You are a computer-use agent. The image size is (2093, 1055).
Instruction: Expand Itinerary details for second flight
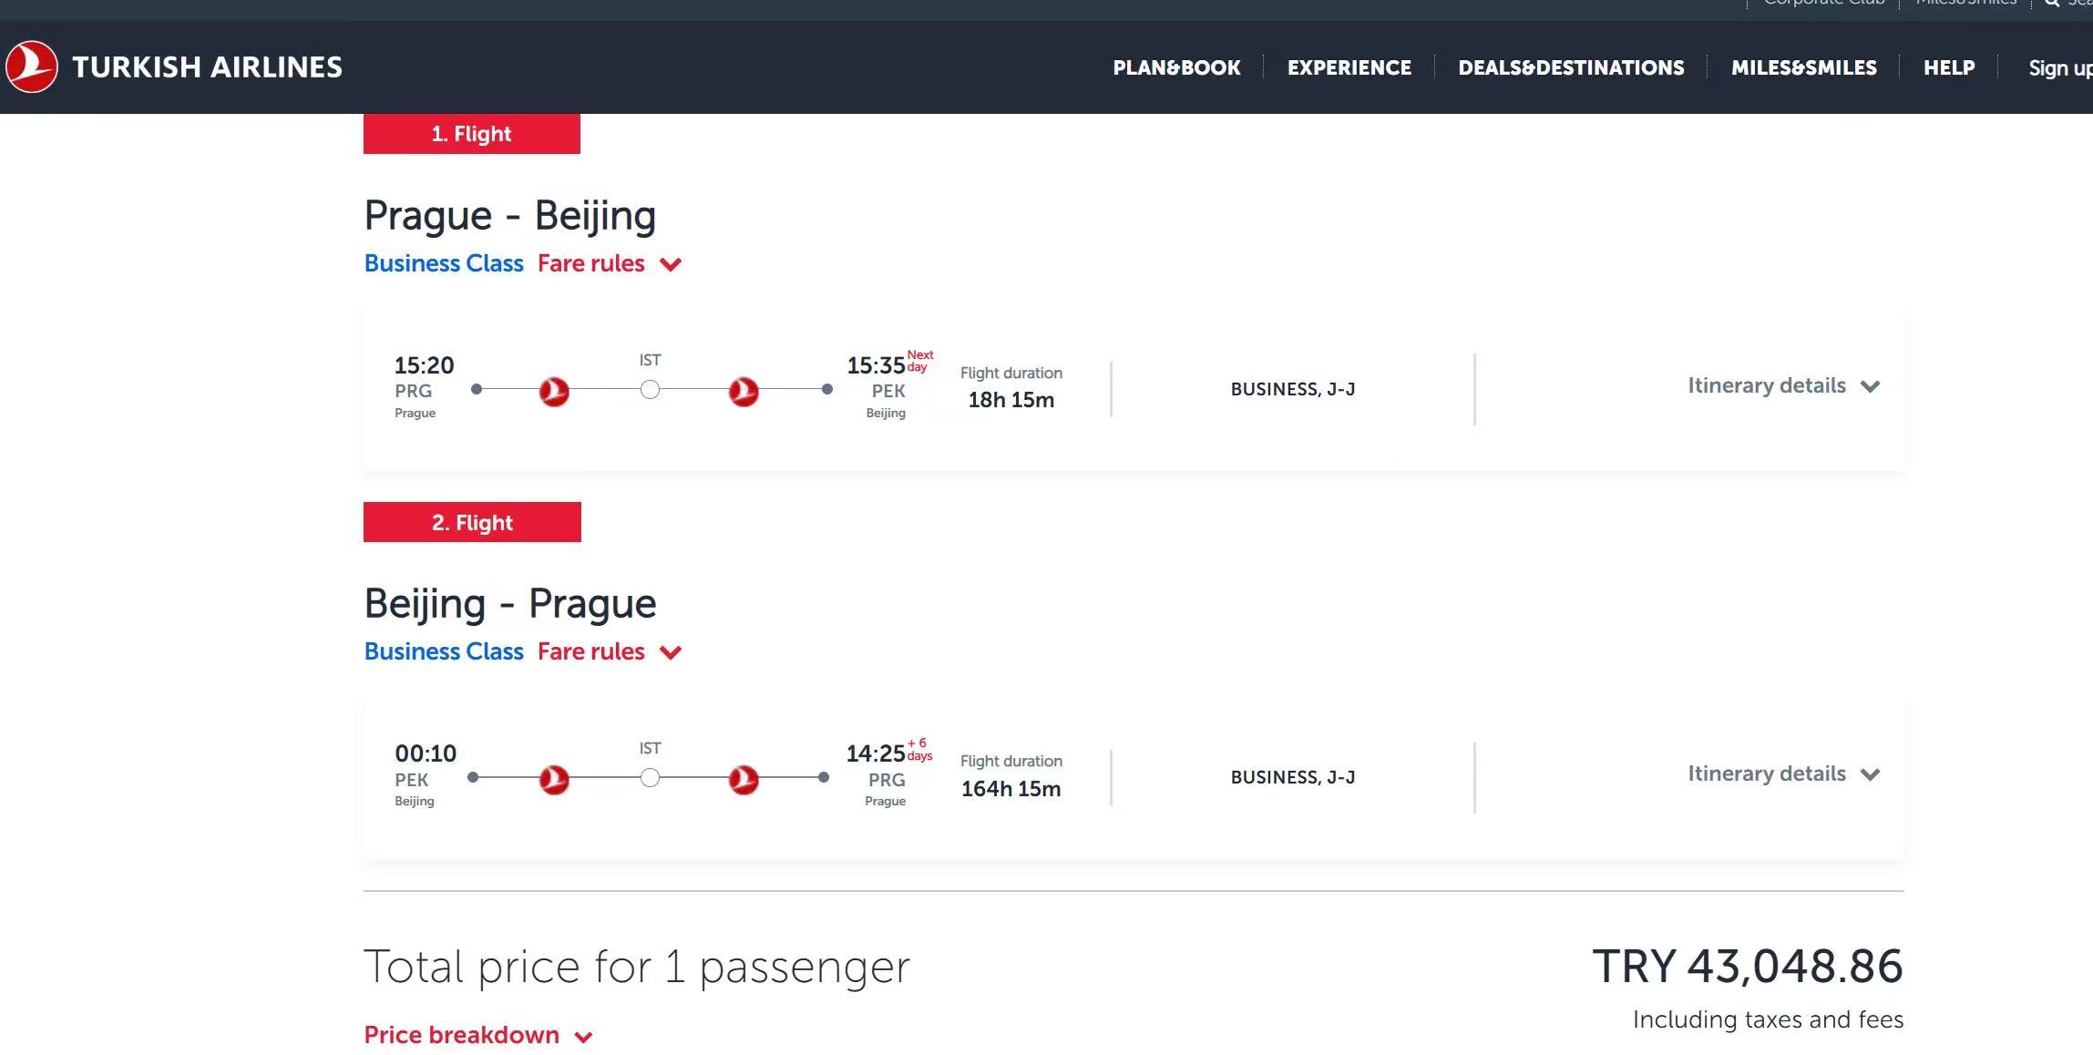1783,773
